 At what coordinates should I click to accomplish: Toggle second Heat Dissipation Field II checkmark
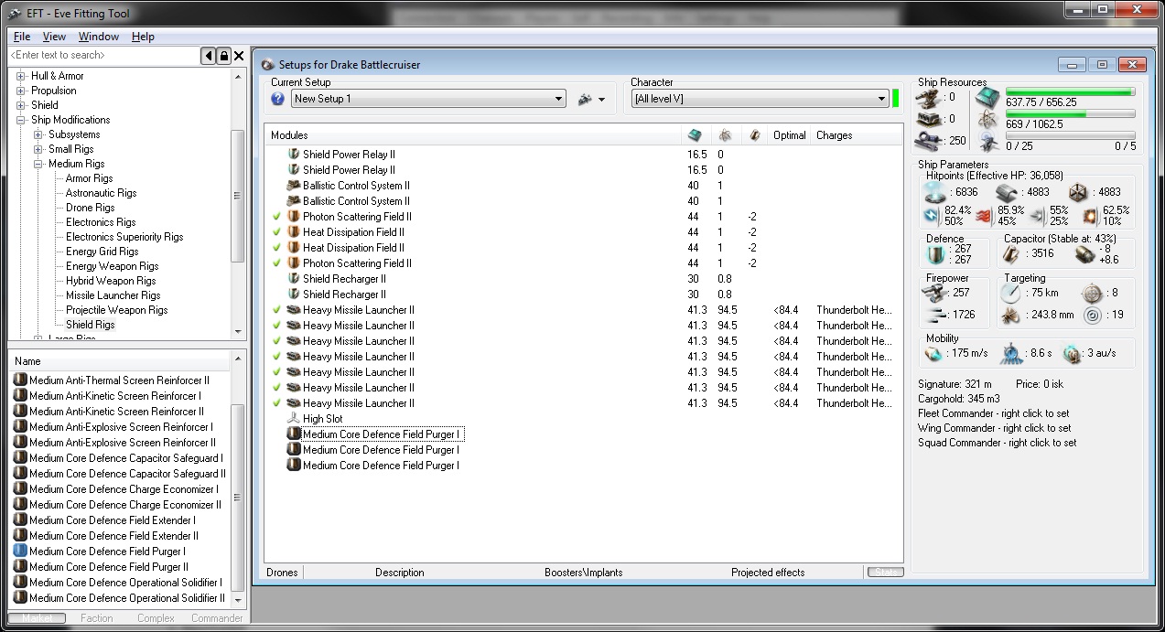pyautogui.click(x=277, y=248)
